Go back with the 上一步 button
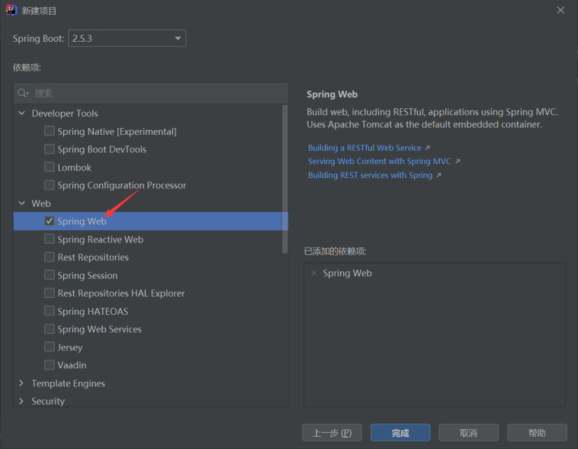 (x=332, y=433)
